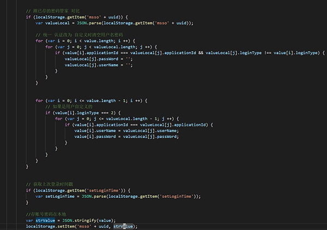Click highlighted 'strValue' in the var declaration
327x230 pixels.
(45, 220)
